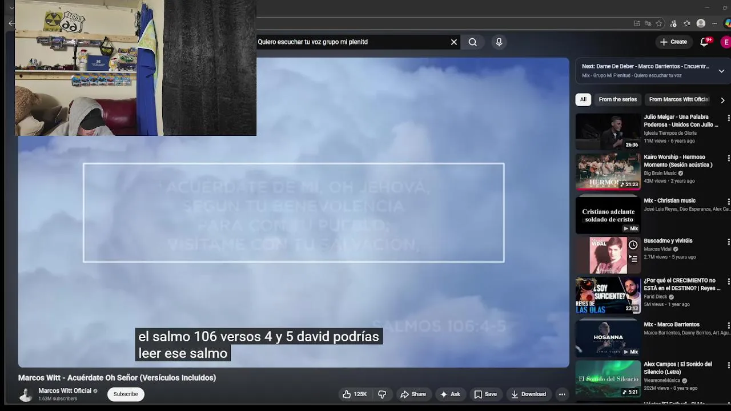This screenshot has width=731, height=411.
Task: Open the Marcos Witt Oficial channel name
Action: [x=65, y=391]
